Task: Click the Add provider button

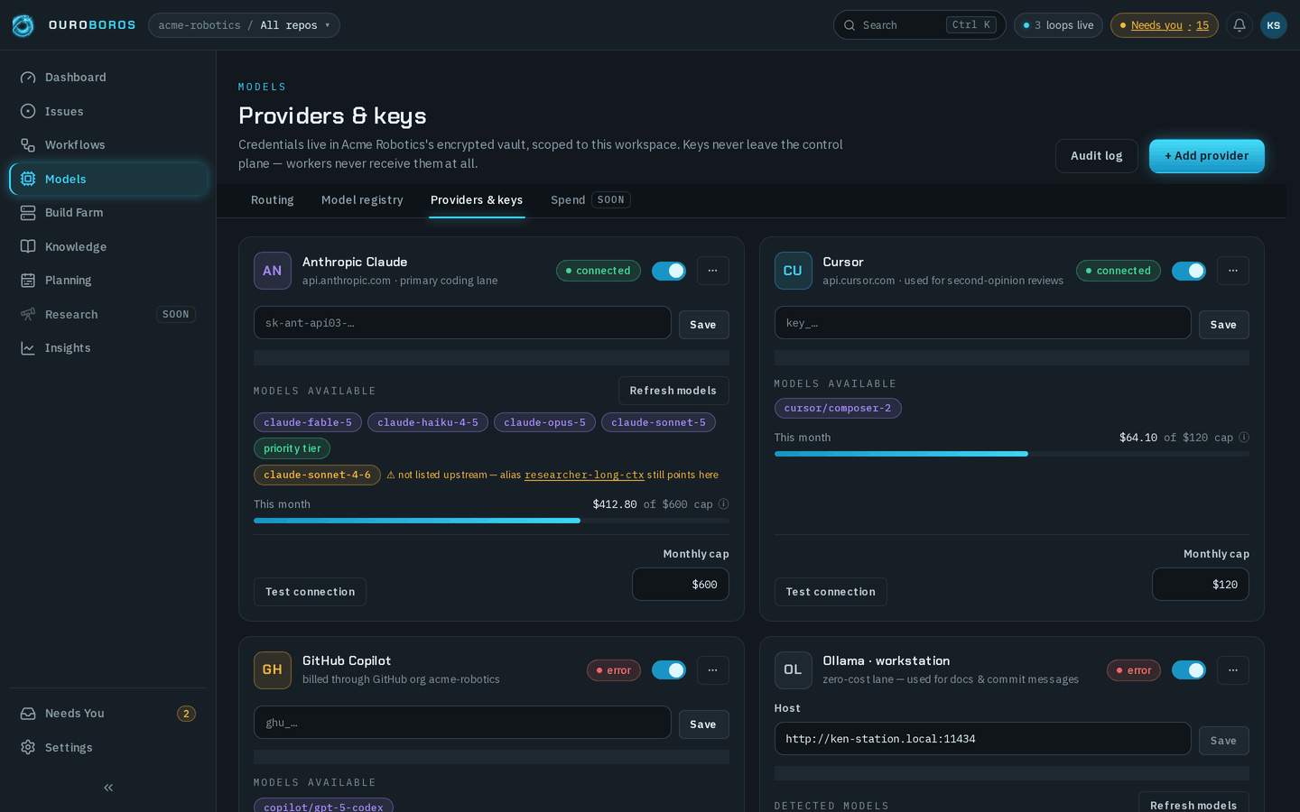Action: (1207, 156)
